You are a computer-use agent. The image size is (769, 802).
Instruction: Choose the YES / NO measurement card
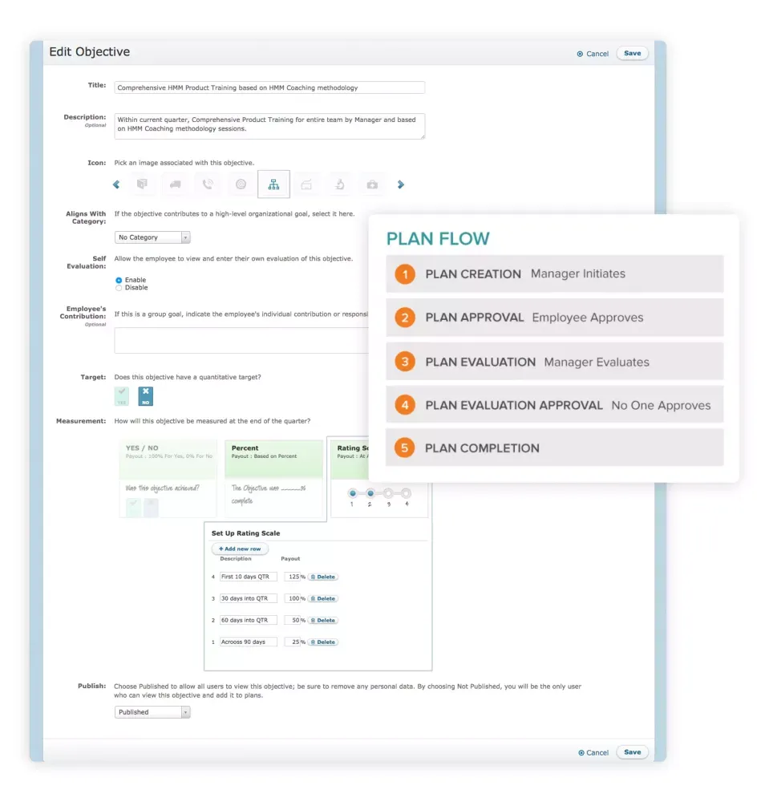coord(168,478)
